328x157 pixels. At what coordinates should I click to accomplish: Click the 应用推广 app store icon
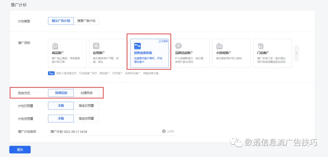tap(96, 46)
